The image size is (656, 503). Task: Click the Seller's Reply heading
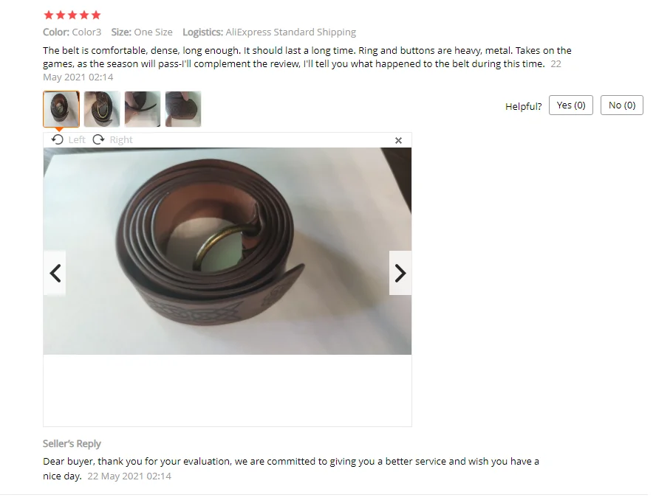pos(72,444)
